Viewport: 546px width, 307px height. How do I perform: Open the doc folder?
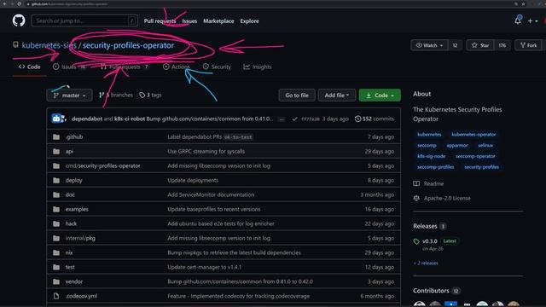click(x=70, y=194)
